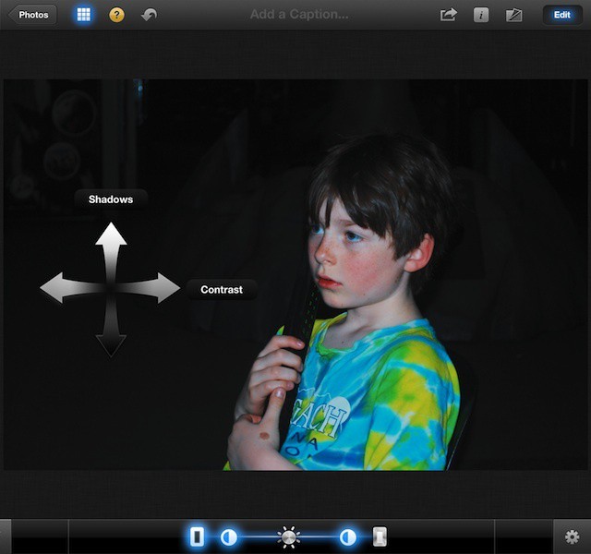Open the help question mark icon
Image resolution: width=591 pixels, height=554 pixels.
tap(116, 15)
